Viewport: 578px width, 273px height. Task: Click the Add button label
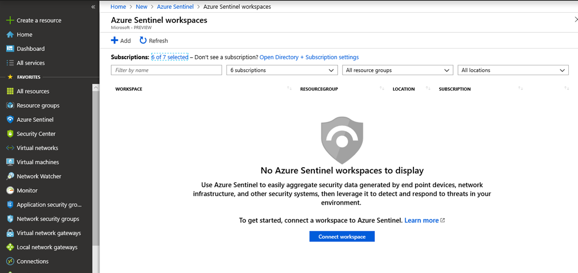(125, 41)
